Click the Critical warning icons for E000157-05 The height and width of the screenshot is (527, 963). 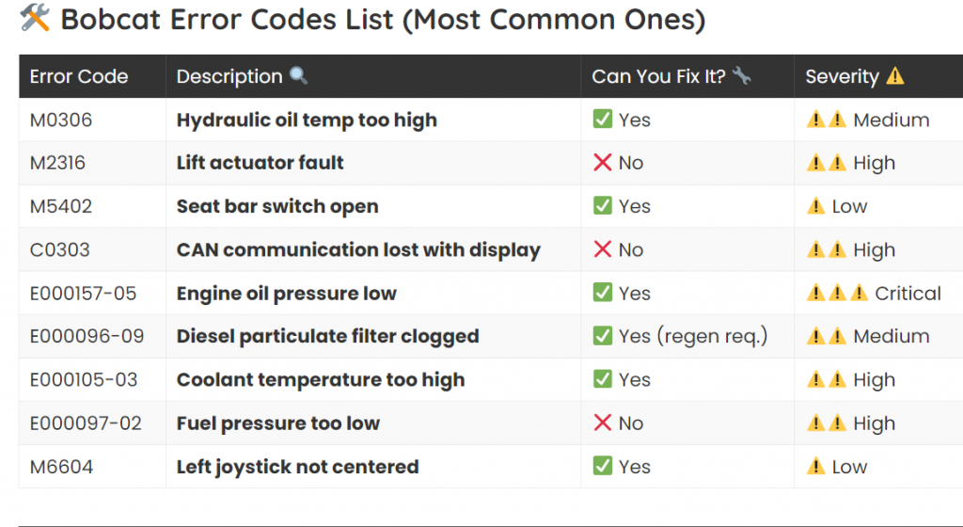837,294
